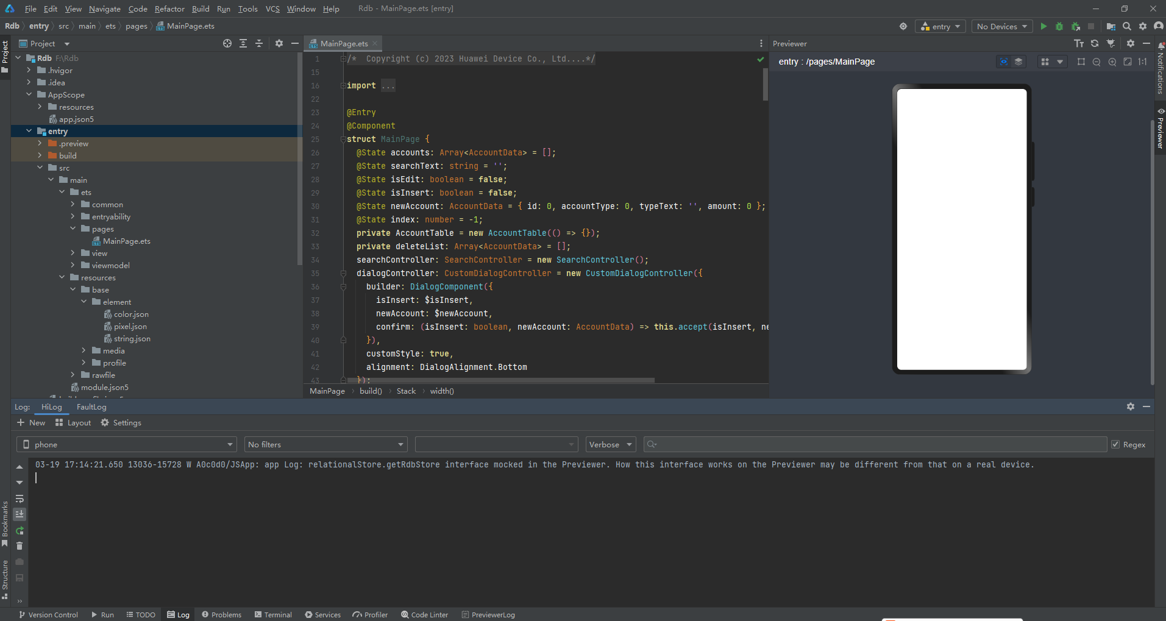1166x621 pixels.
Task: Toggle Regex checkbox in log search
Action: coord(1115,444)
